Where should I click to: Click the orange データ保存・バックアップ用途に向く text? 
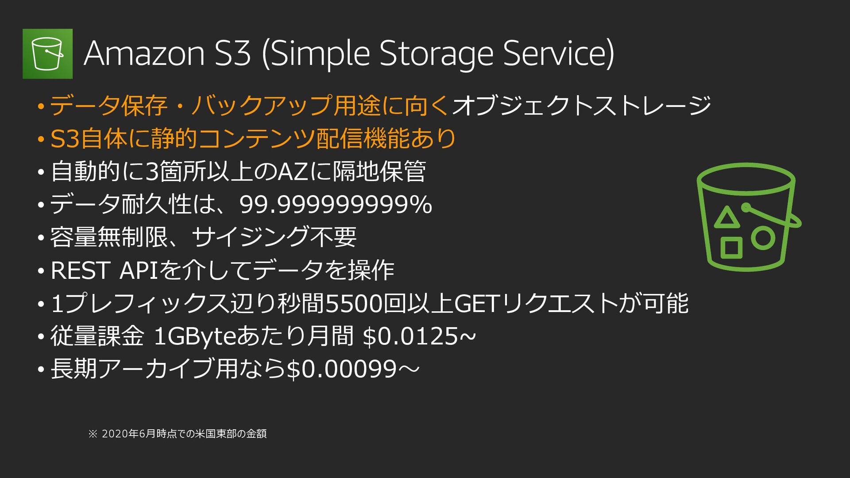250,105
